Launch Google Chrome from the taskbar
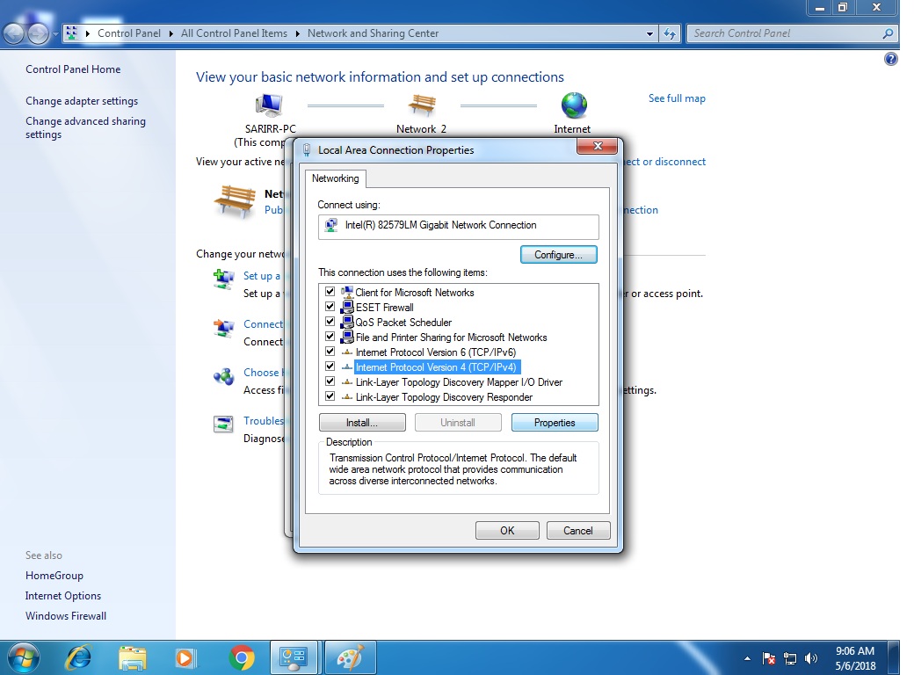914x675 pixels. click(242, 658)
